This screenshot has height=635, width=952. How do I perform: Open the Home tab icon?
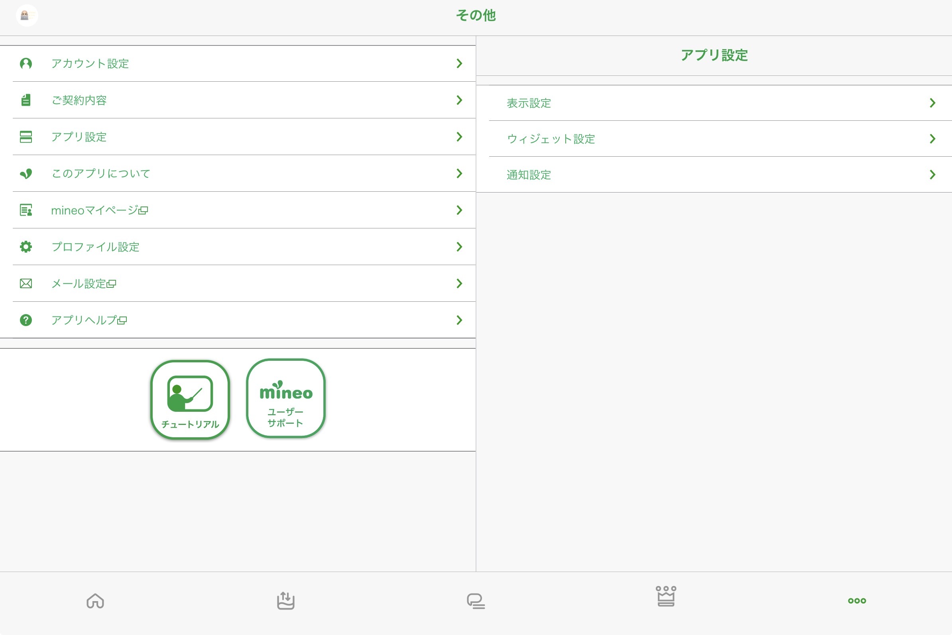click(95, 601)
